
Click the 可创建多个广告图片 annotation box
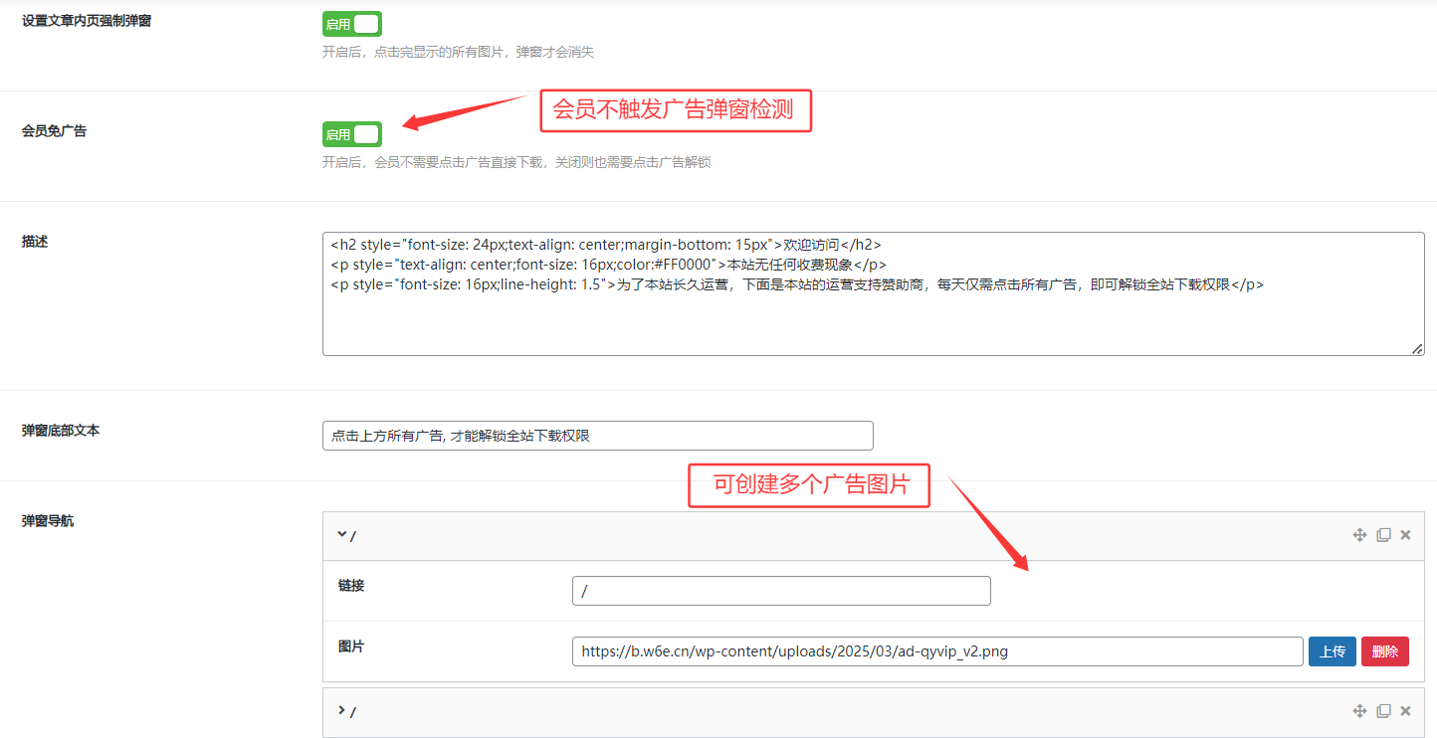809,485
